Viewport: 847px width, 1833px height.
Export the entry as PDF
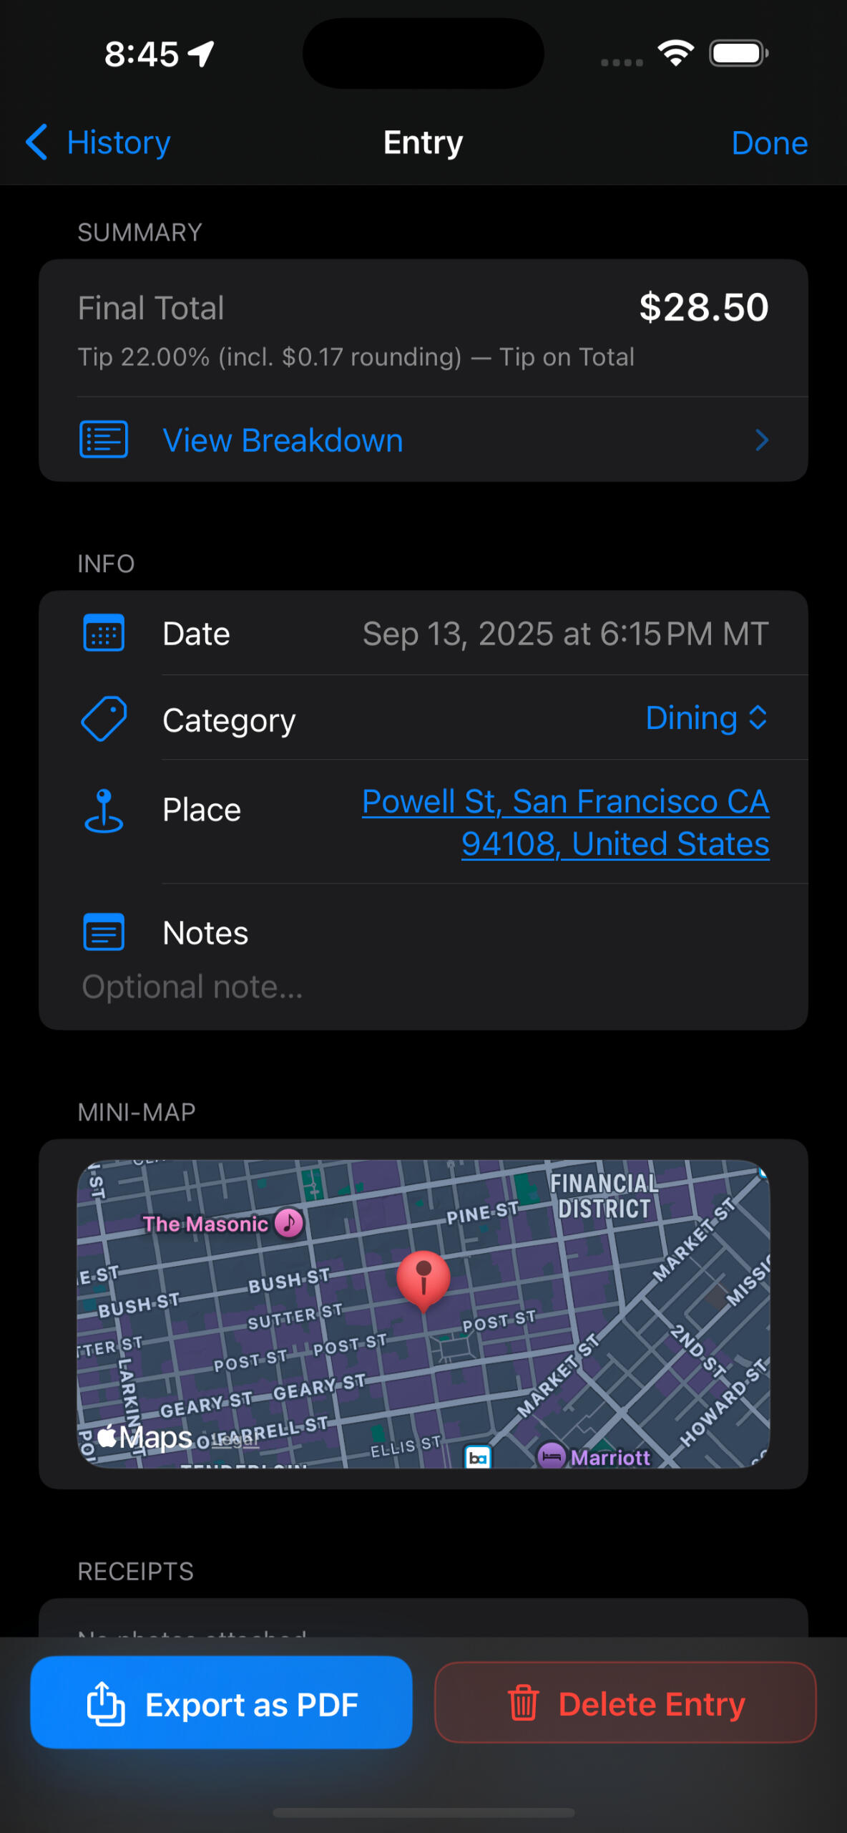tap(221, 1703)
